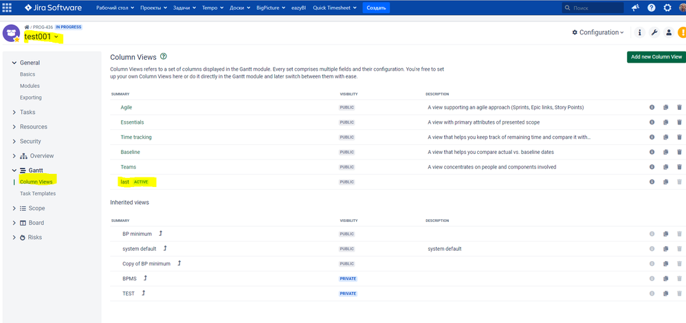Expand the Security section

14,142
